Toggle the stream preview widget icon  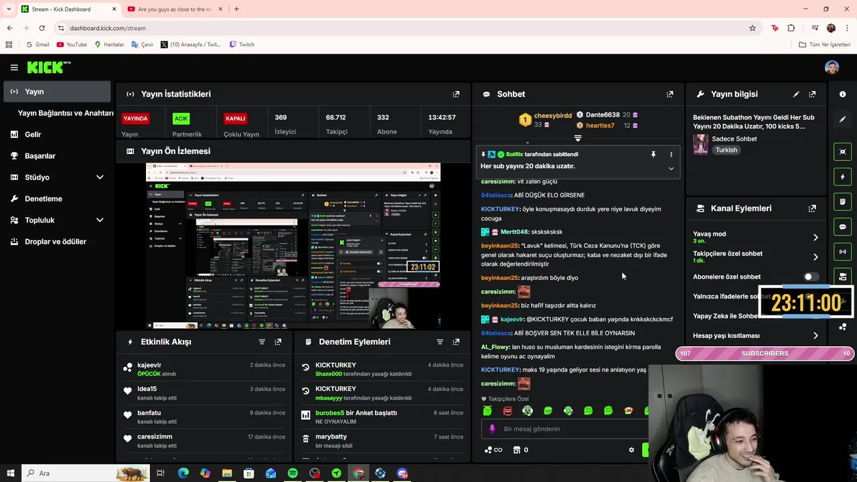pos(842,151)
